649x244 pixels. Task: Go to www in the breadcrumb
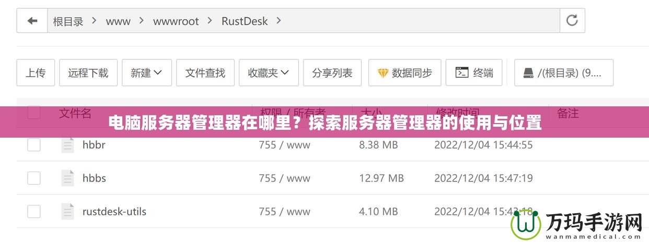(118, 21)
